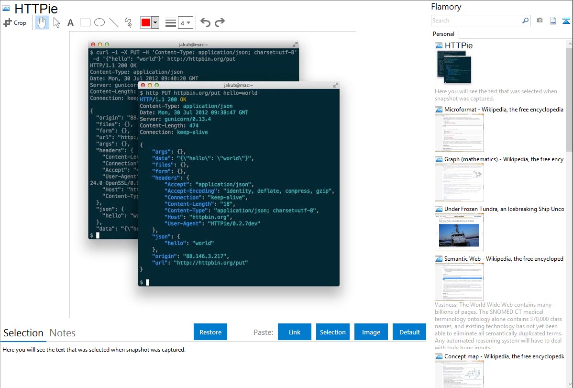573x388 pixels.
Task: Undo the last annotation
Action: pos(205,22)
